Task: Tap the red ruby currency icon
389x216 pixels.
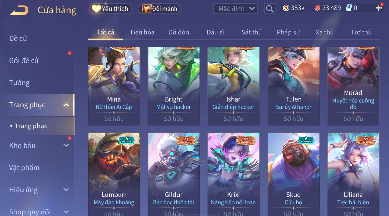Action: (317, 8)
